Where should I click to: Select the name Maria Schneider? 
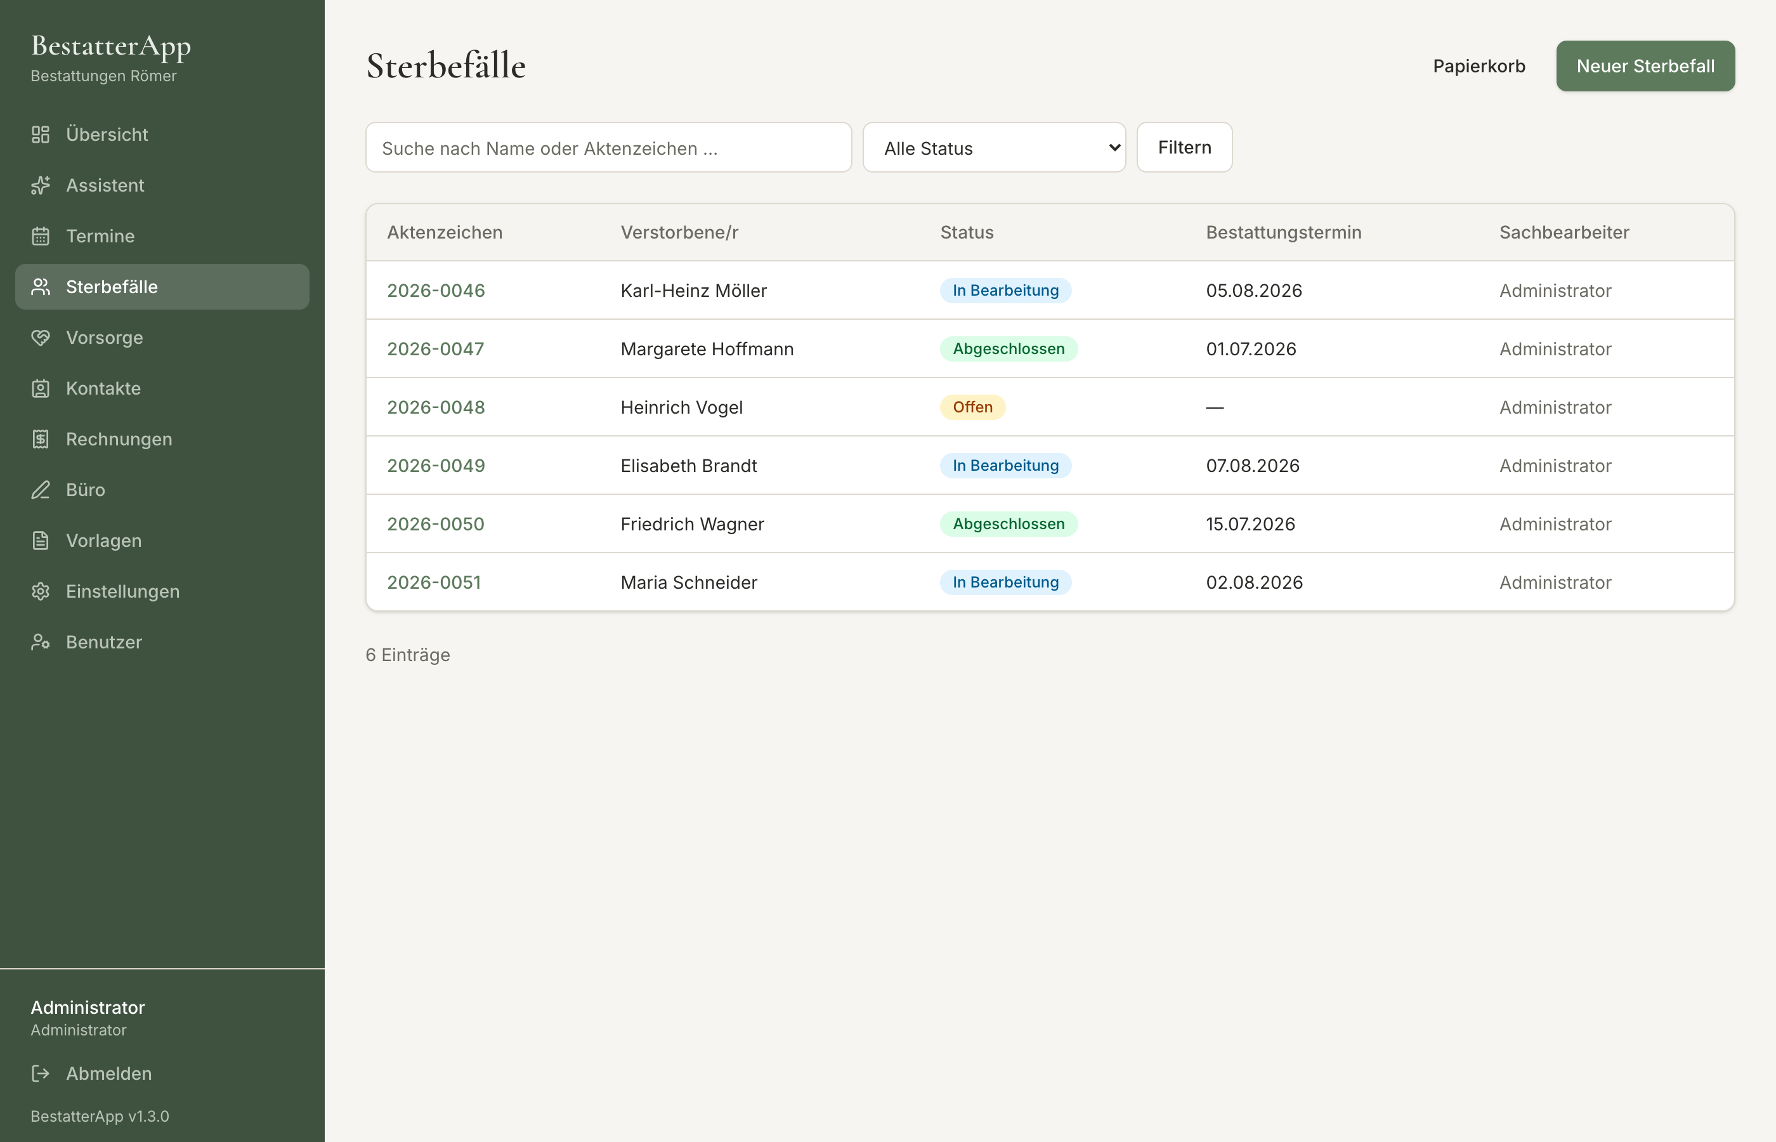pyautogui.click(x=689, y=582)
